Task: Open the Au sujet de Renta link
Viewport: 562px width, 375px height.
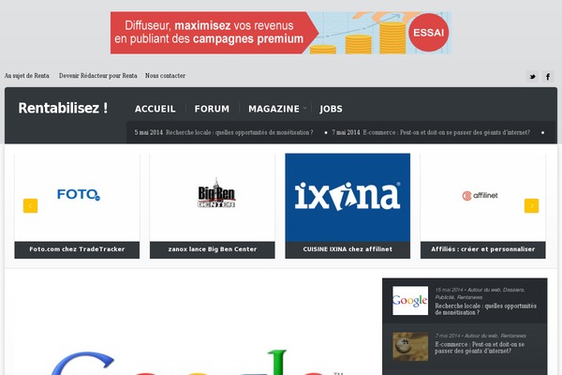Action: point(27,76)
